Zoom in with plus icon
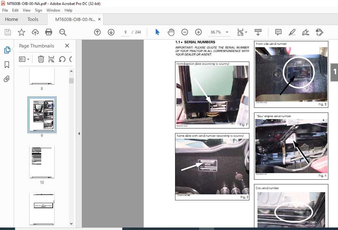Image resolution: width=338 pixels, height=230 pixels. (198, 32)
